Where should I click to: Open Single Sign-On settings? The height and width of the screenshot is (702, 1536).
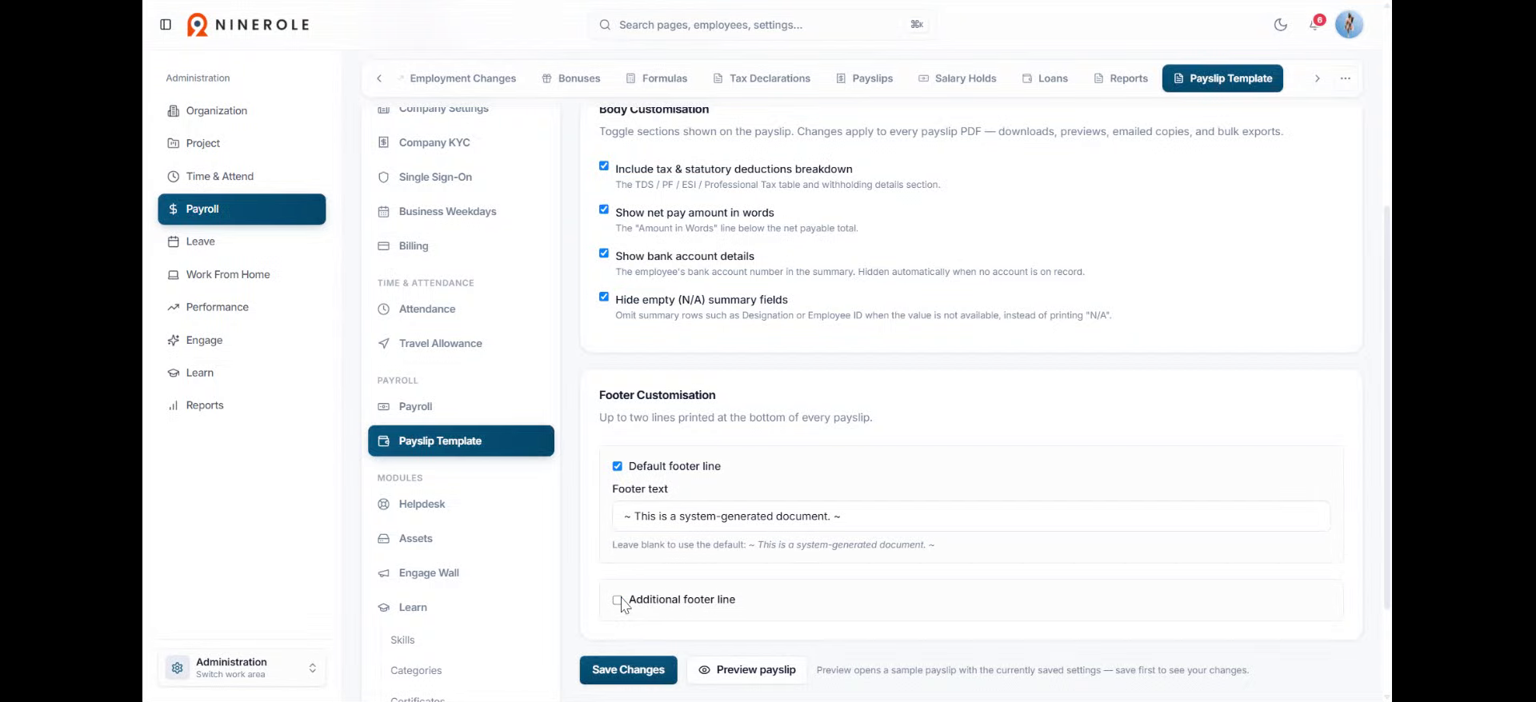point(461,177)
